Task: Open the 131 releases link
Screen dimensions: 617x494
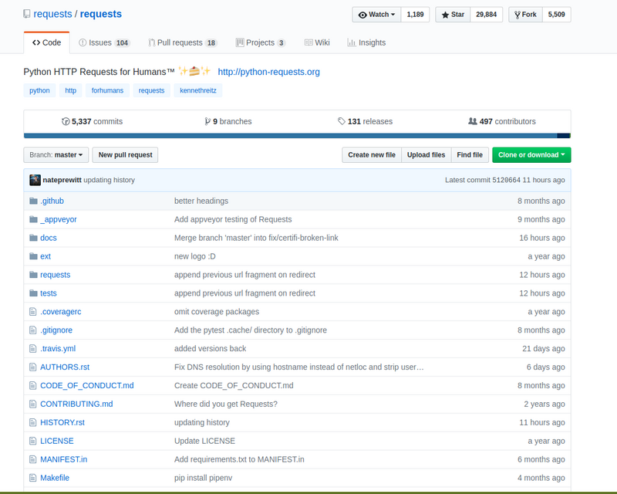Action: click(365, 121)
